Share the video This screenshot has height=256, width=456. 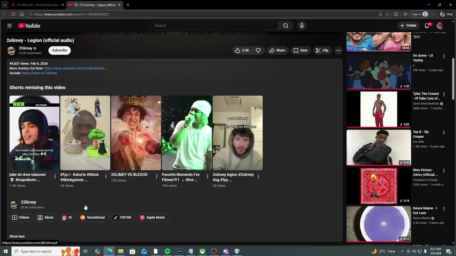(x=277, y=50)
